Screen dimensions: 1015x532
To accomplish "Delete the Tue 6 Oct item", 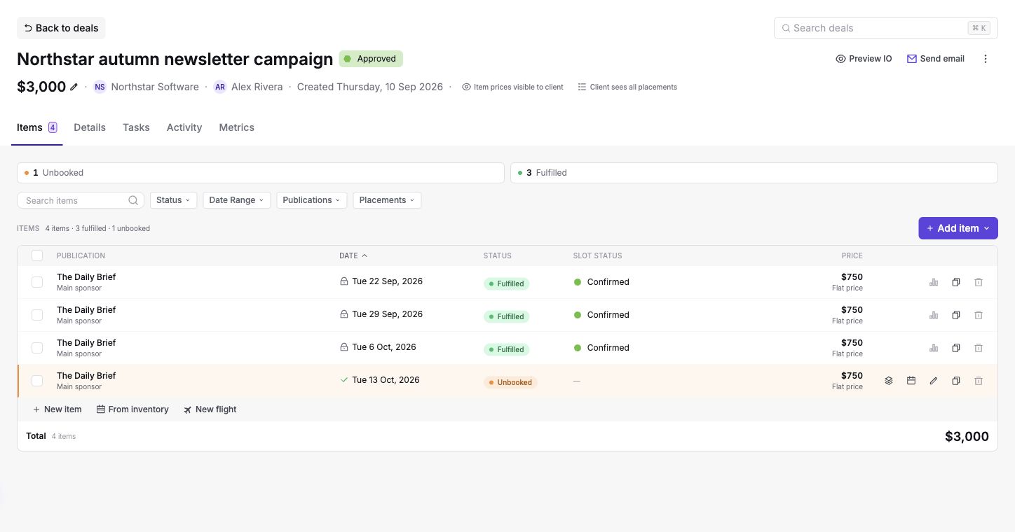I will pyautogui.click(x=979, y=348).
